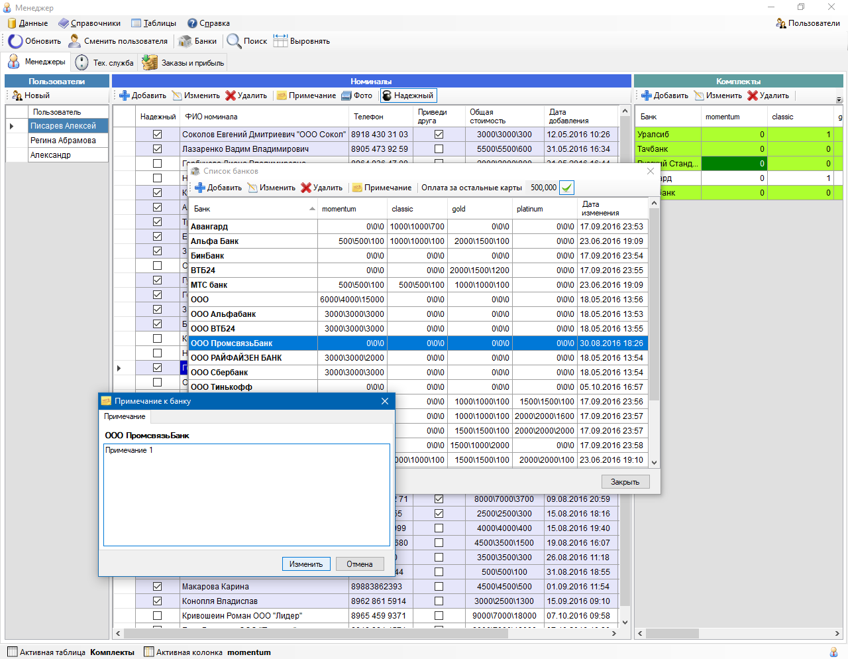Click the Комплекты panel options arrow
The height and width of the screenshot is (659, 848).
839,100
